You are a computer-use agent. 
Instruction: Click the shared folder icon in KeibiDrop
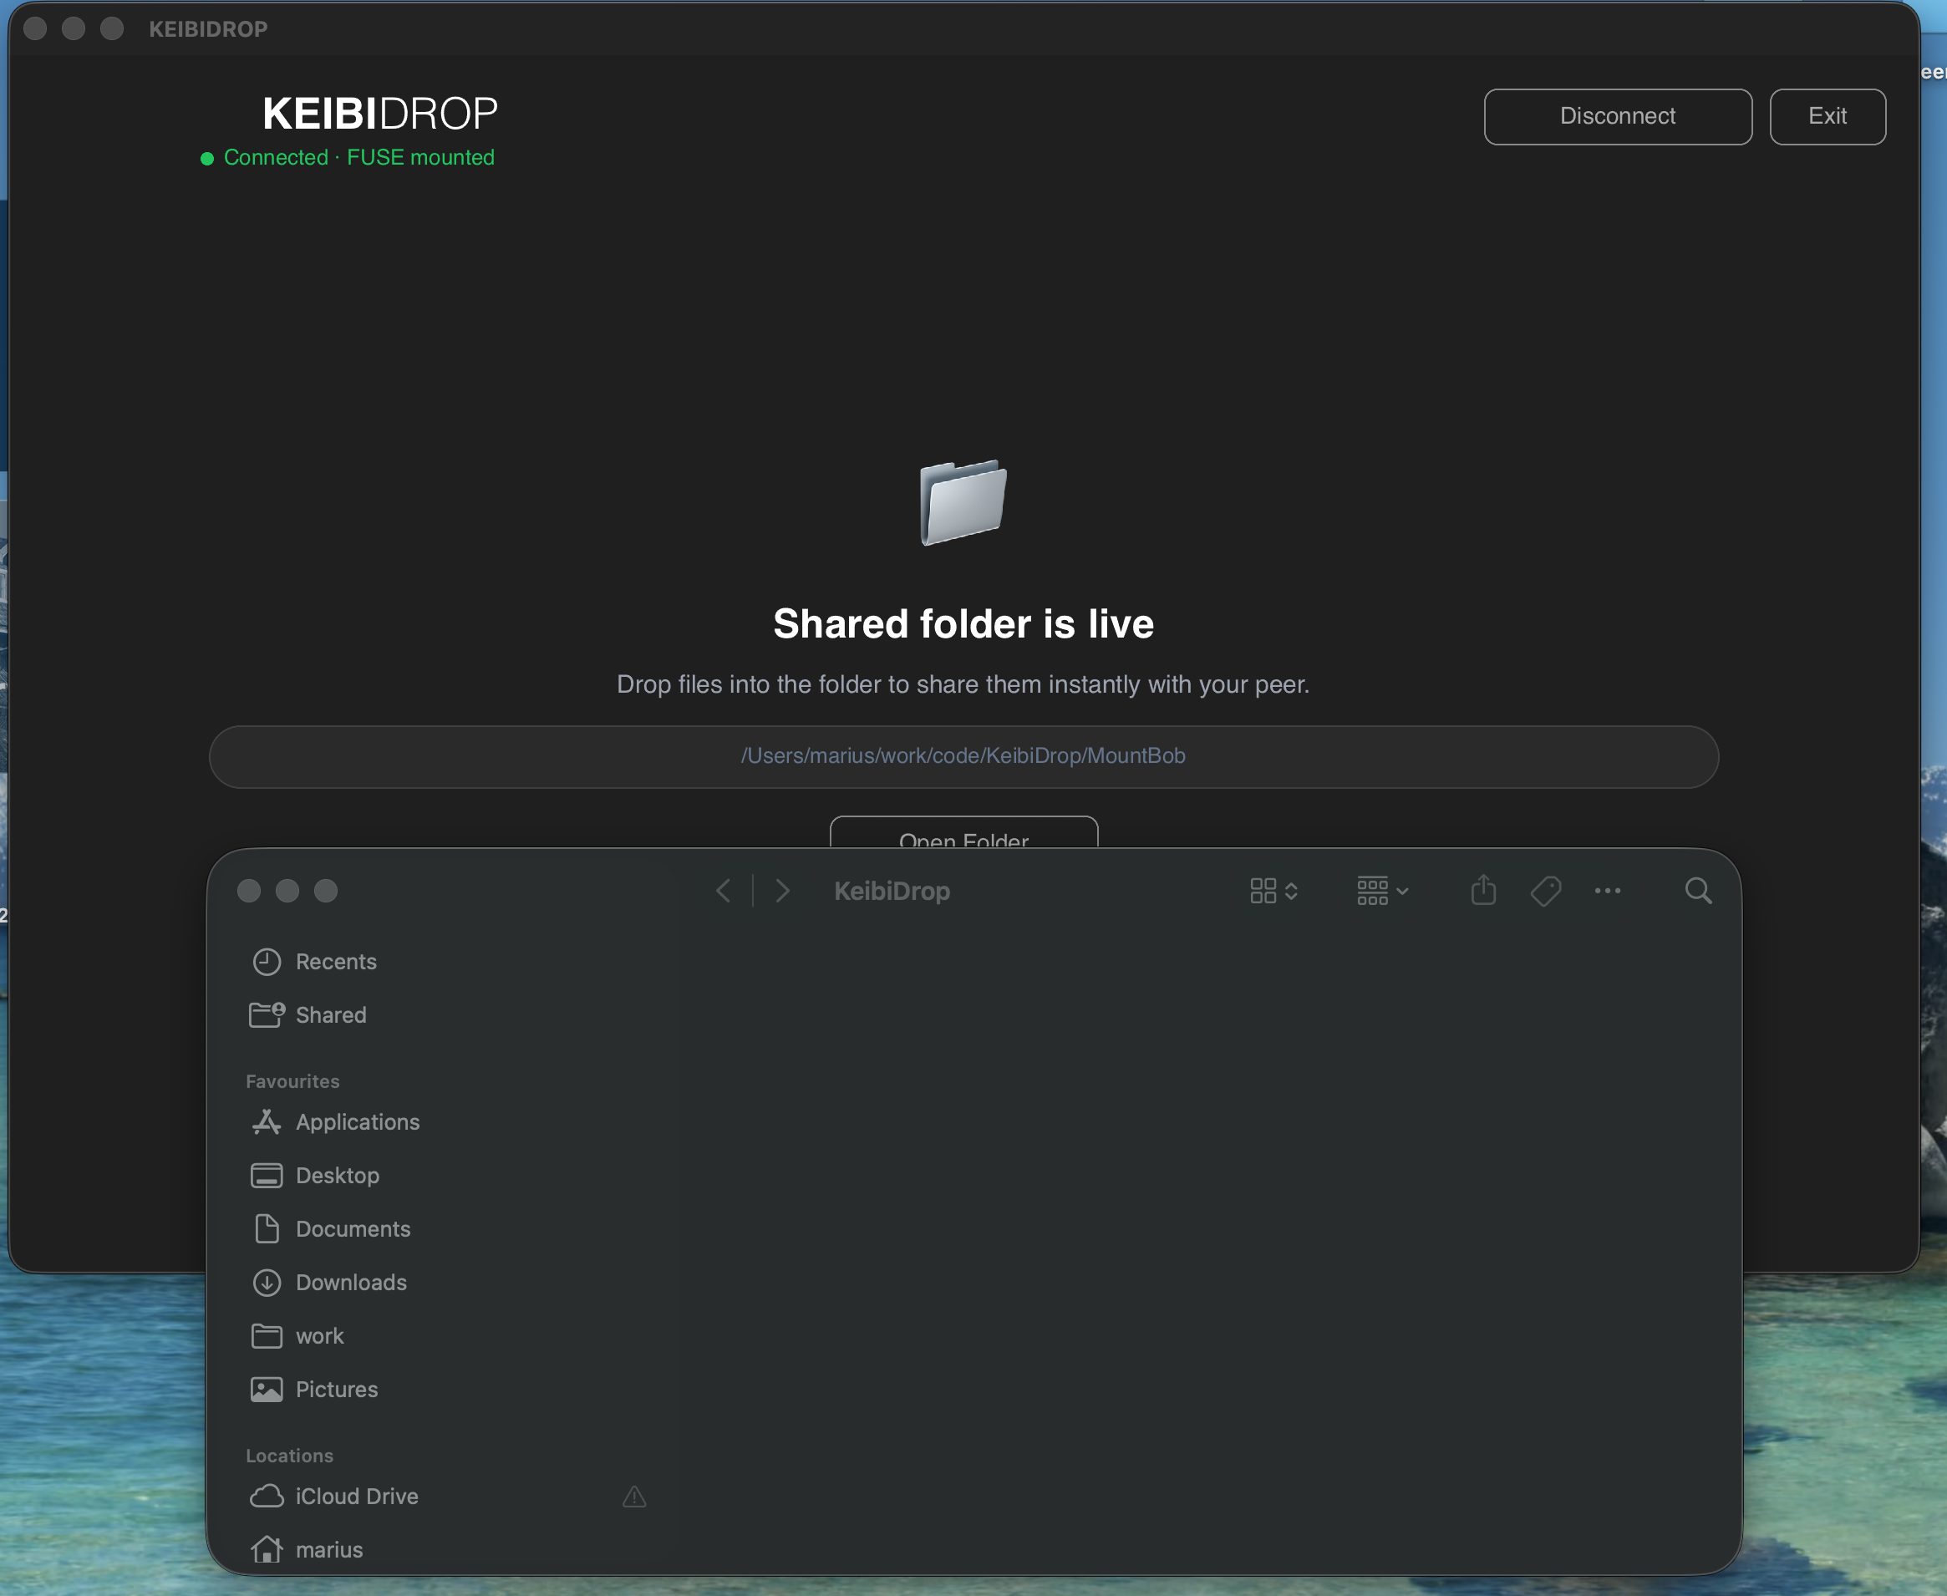point(963,502)
